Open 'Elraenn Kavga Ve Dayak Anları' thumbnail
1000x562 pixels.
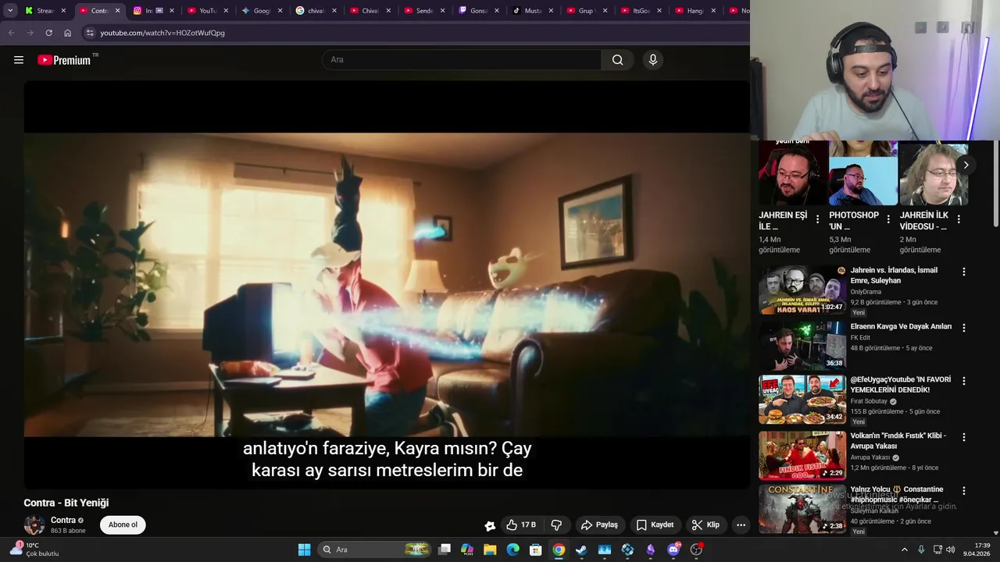click(802, 345)
